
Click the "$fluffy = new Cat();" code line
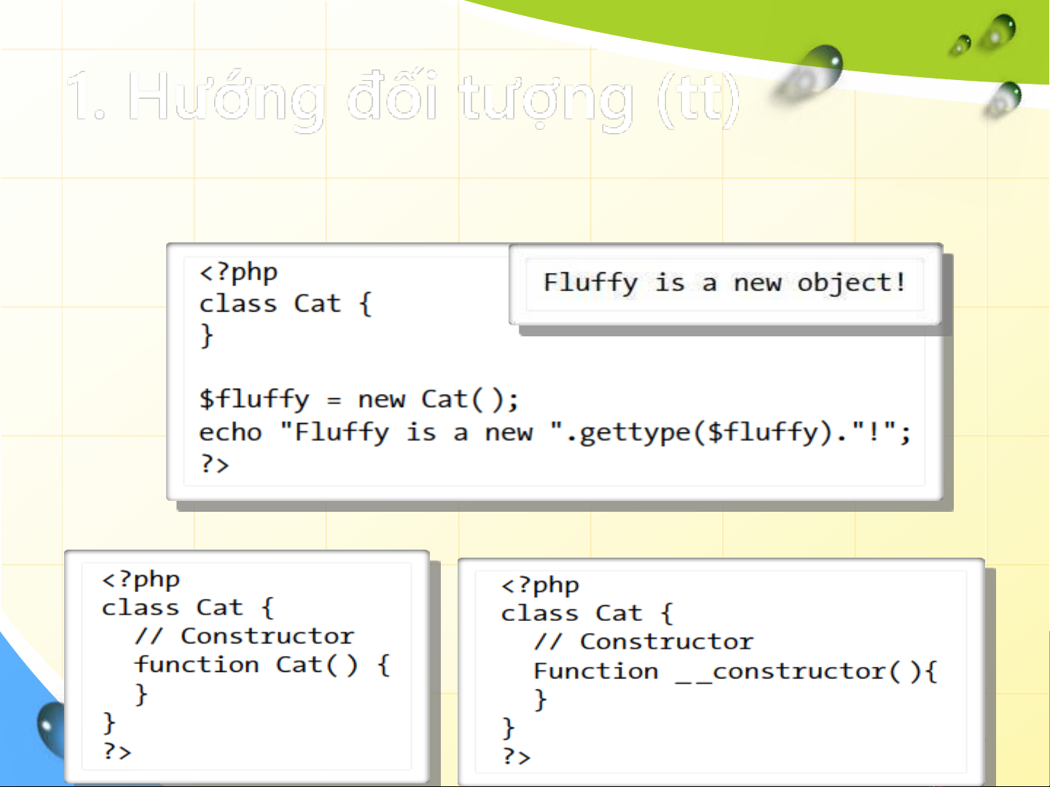(359, 399)
